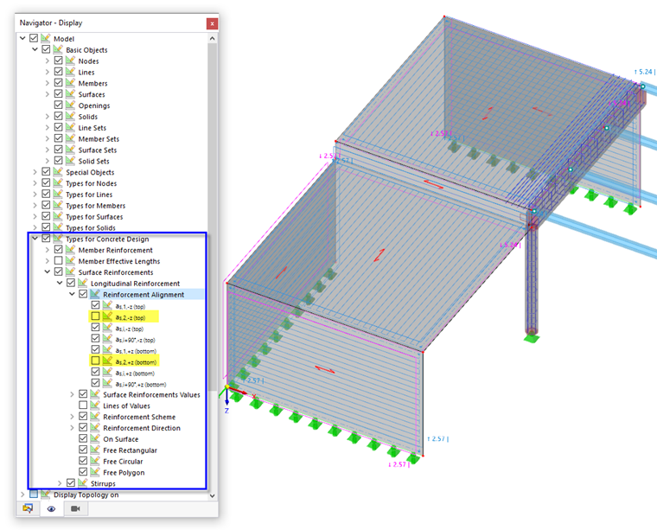Click the Model row icon
Viewport: 657px width, 530px height.
(x=46, y=39)
